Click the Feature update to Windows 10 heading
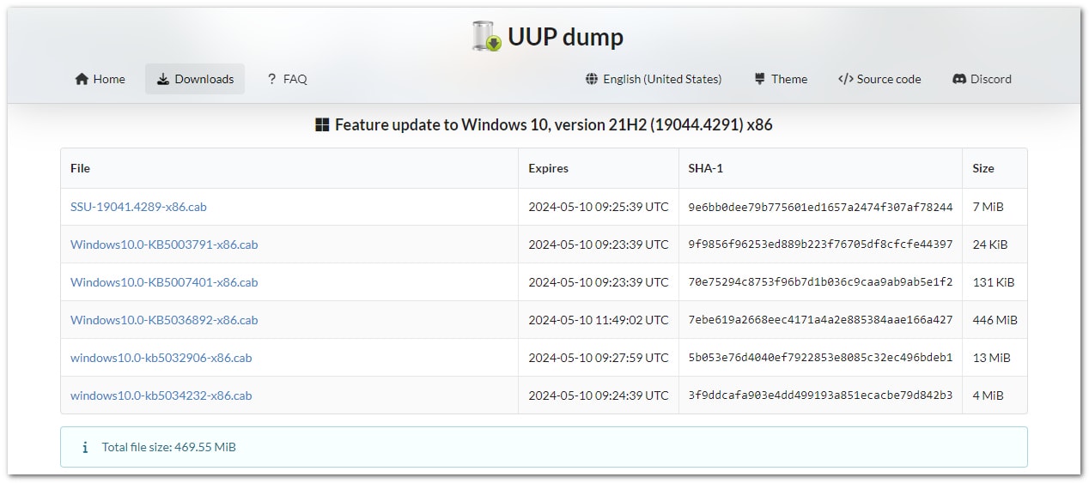1089x483 pixels. [554, 125]
